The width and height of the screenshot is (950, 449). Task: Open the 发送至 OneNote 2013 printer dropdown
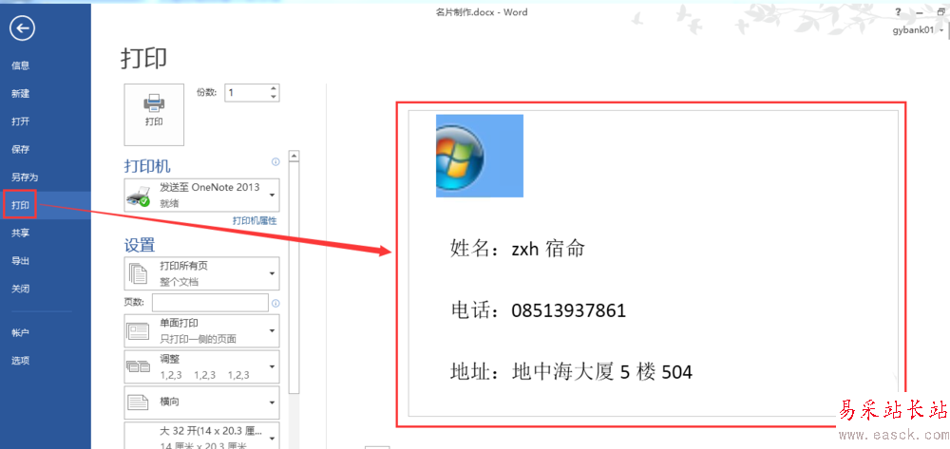click(x=201, y=195)
